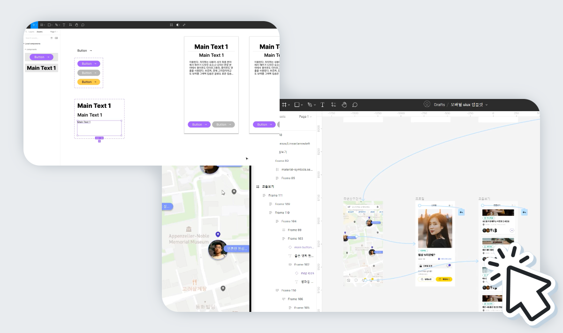Switch to the Assets tab in components window

click(39, 32)
